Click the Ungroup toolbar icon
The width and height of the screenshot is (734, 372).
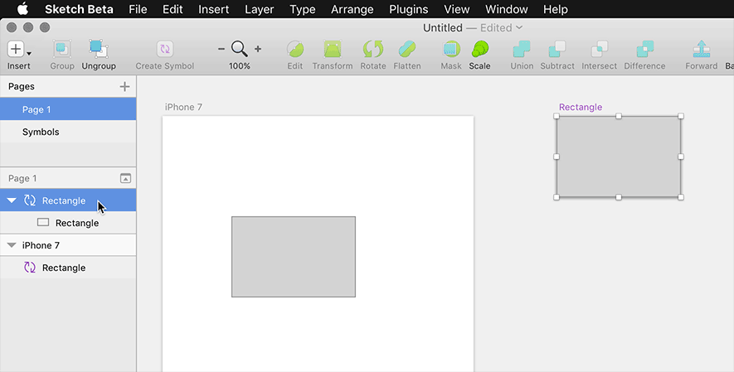click(99, 49)
